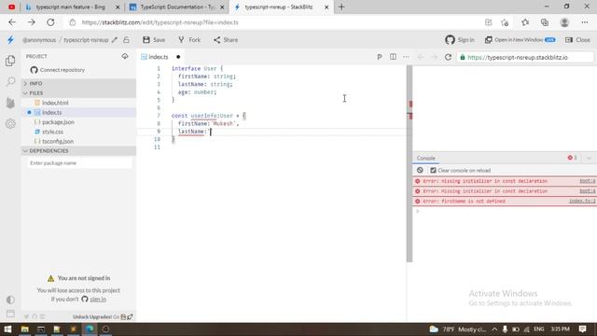Open browser profile avatar

[x=564, y=22]
